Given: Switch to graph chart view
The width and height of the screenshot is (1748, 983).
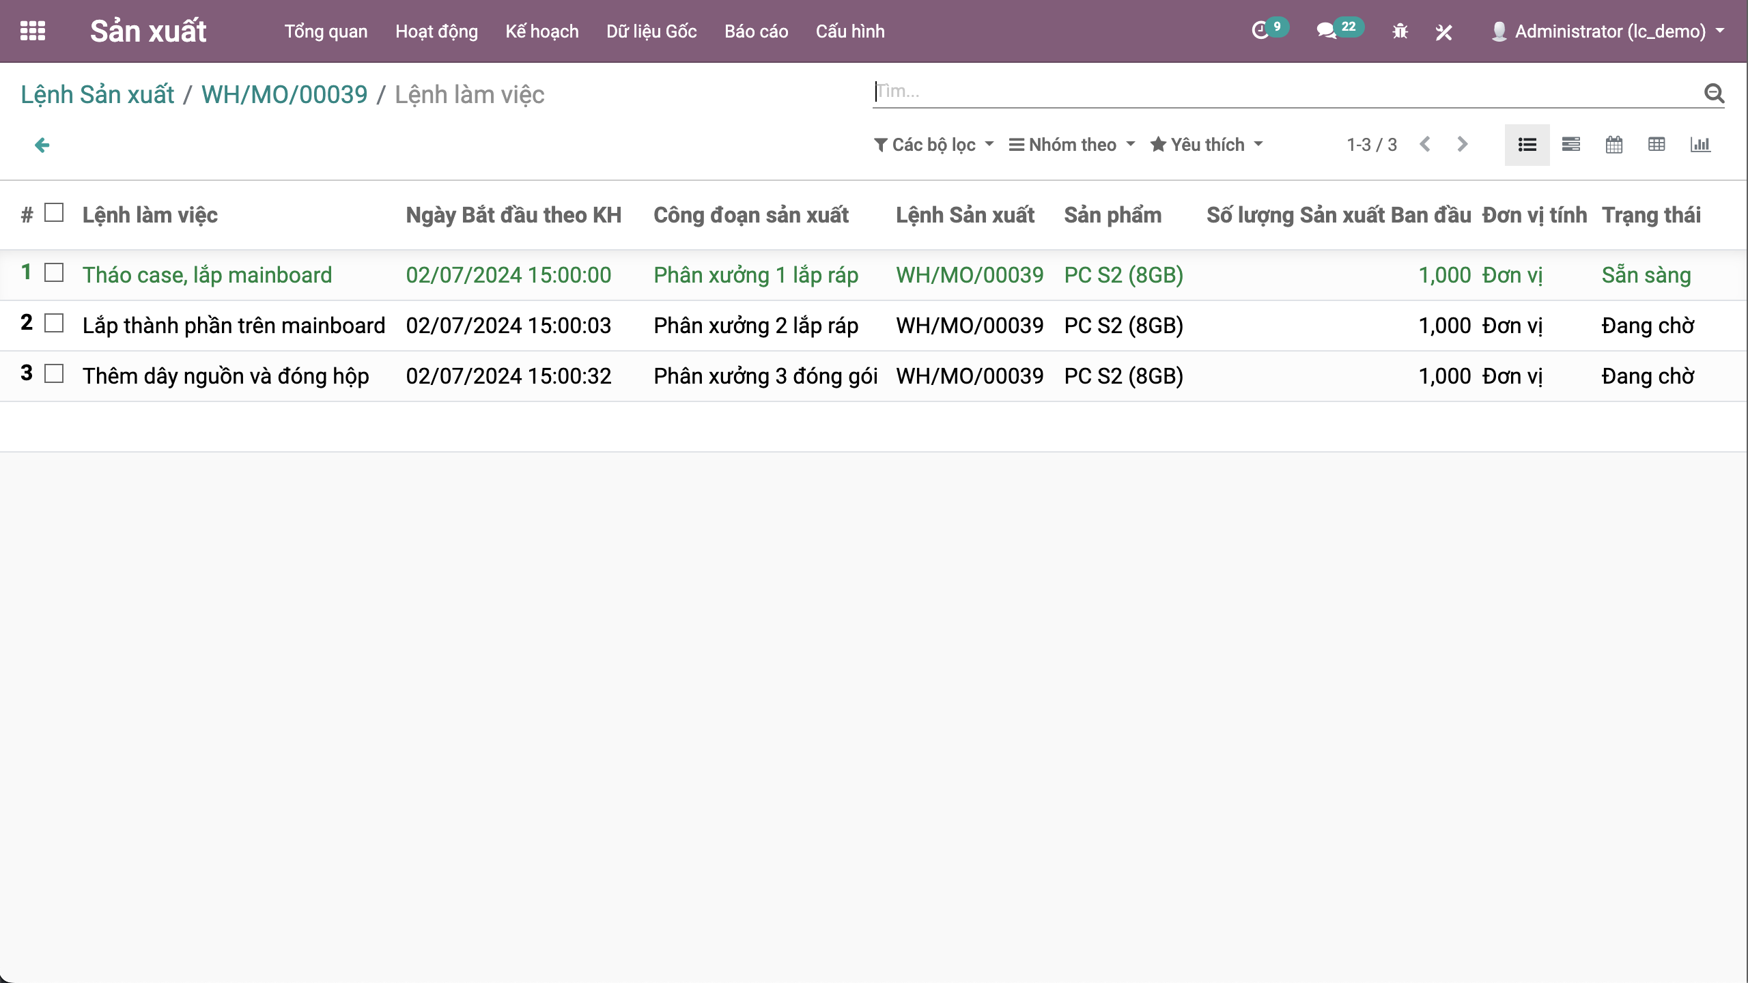Looking at the screenshot, I should click(1700, 145).
